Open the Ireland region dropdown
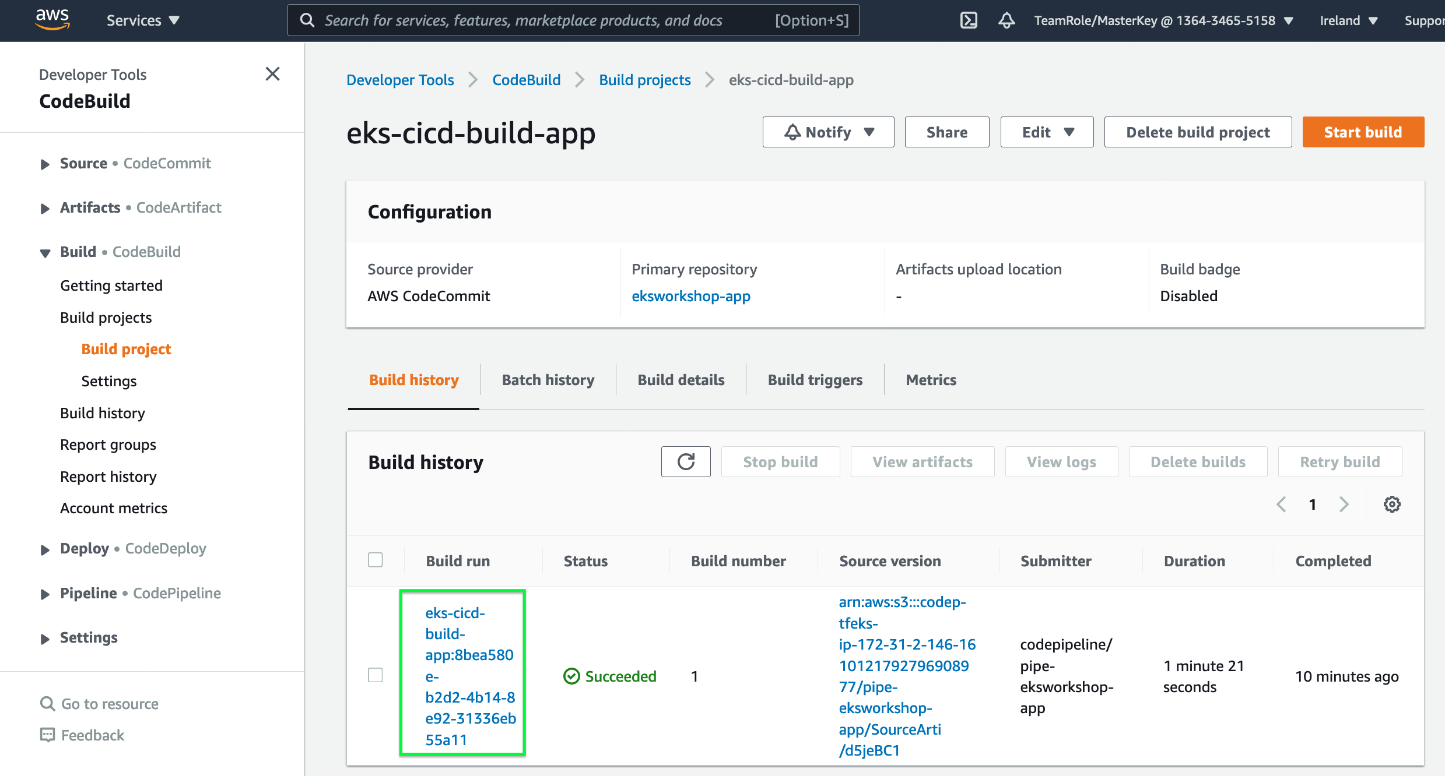This screenshot has width=1445, height=776. [1348, 20]
